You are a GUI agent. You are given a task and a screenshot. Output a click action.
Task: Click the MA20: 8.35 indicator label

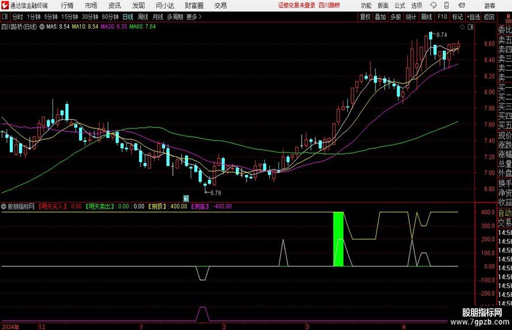pos(114,27)
